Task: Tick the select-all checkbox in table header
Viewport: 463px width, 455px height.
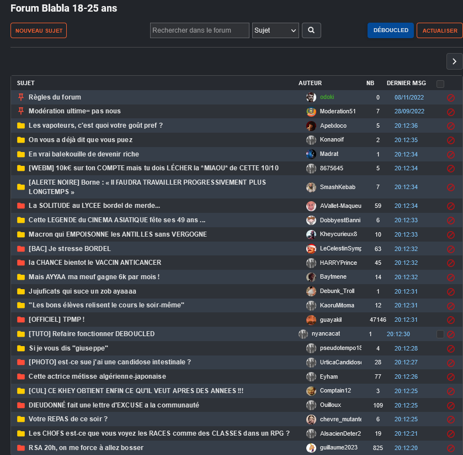Action: [440, 84]
